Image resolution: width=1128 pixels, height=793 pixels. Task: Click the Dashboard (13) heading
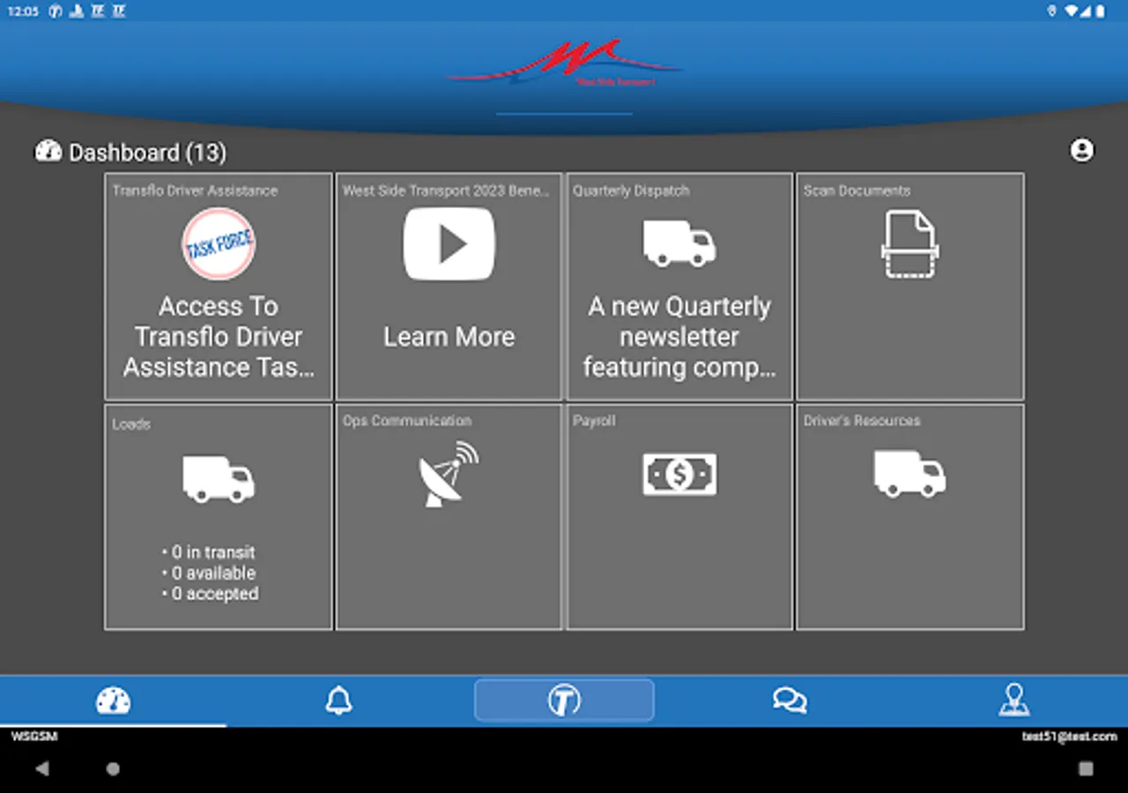tap(147, 152)
